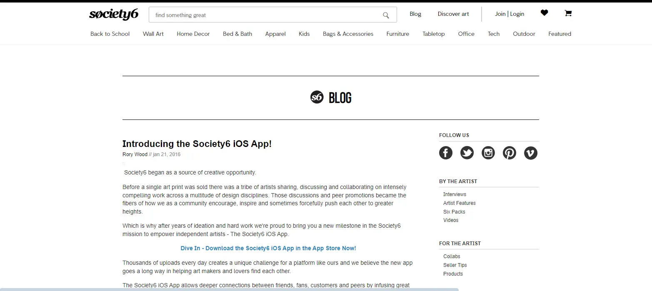This screenshot has width=652, height=291.
Task: Open the Tabletop menu
Action: coord(434,34)
